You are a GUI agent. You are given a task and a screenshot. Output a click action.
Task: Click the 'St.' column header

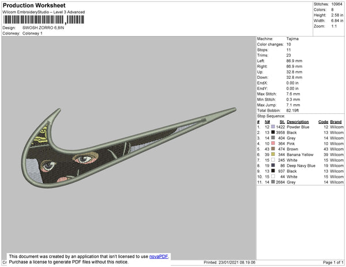[282, 122]
